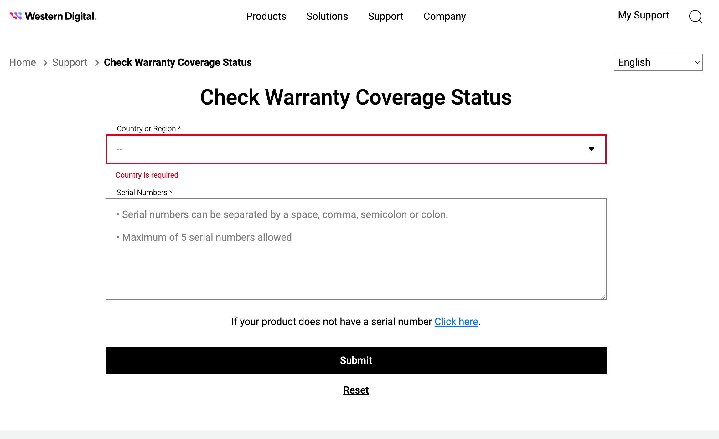Screen dimensions: 719x439
Task: Open the Support menu
Action: pos(385,16)
